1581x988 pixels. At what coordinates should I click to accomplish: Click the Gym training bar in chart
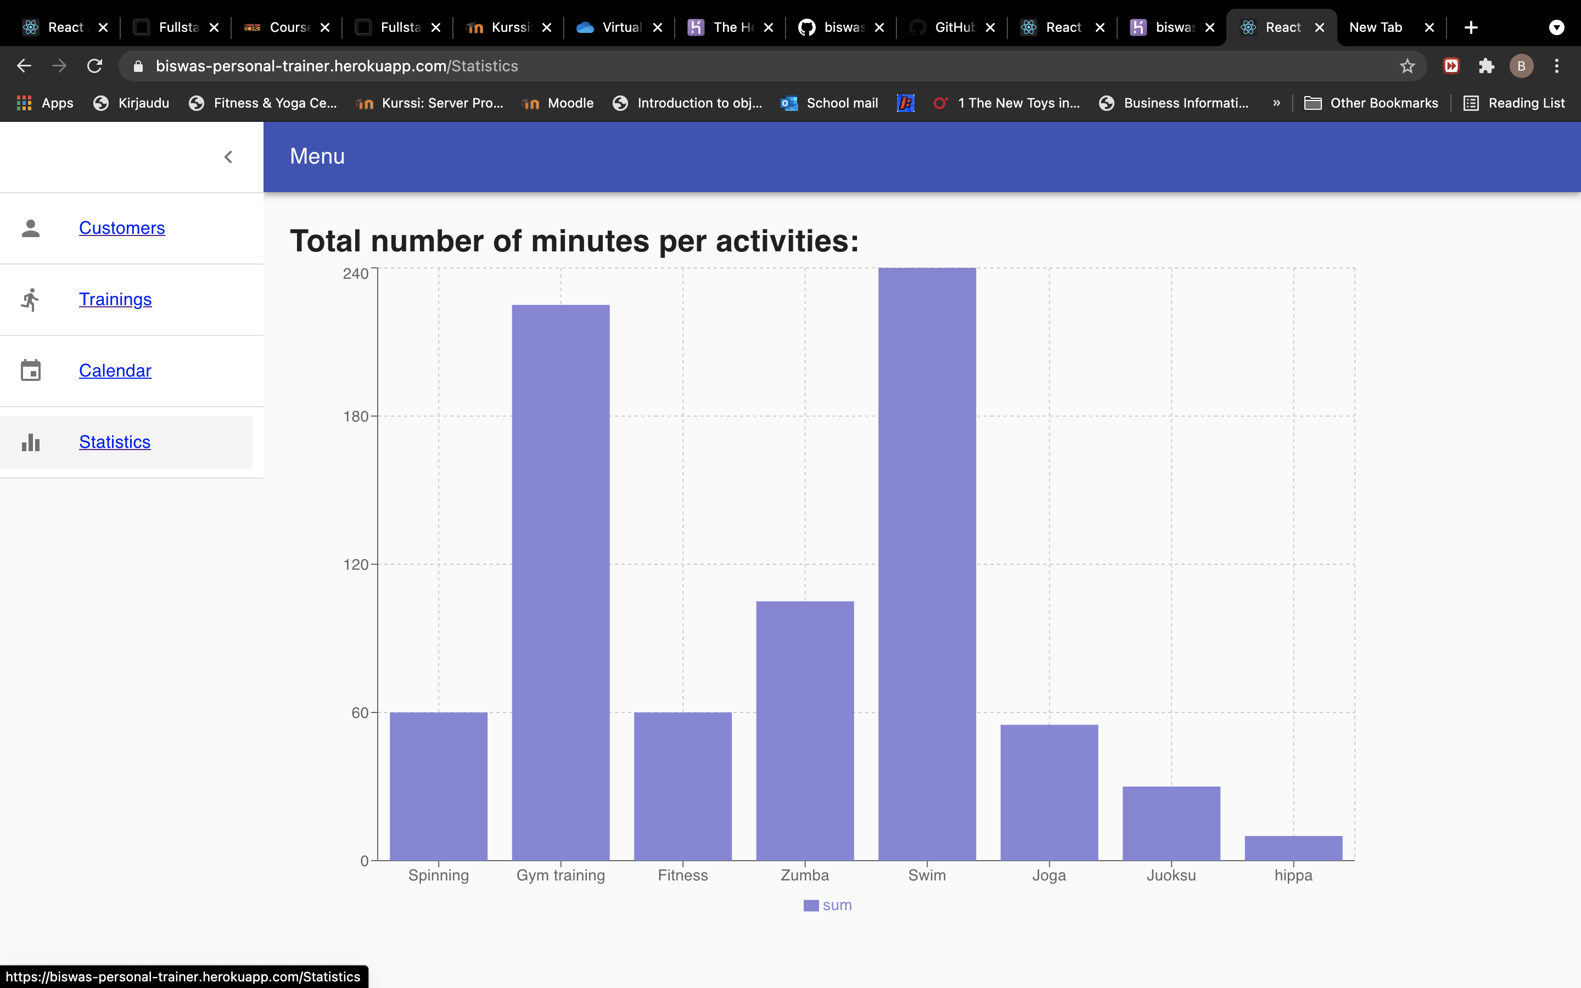pos(560,582)
